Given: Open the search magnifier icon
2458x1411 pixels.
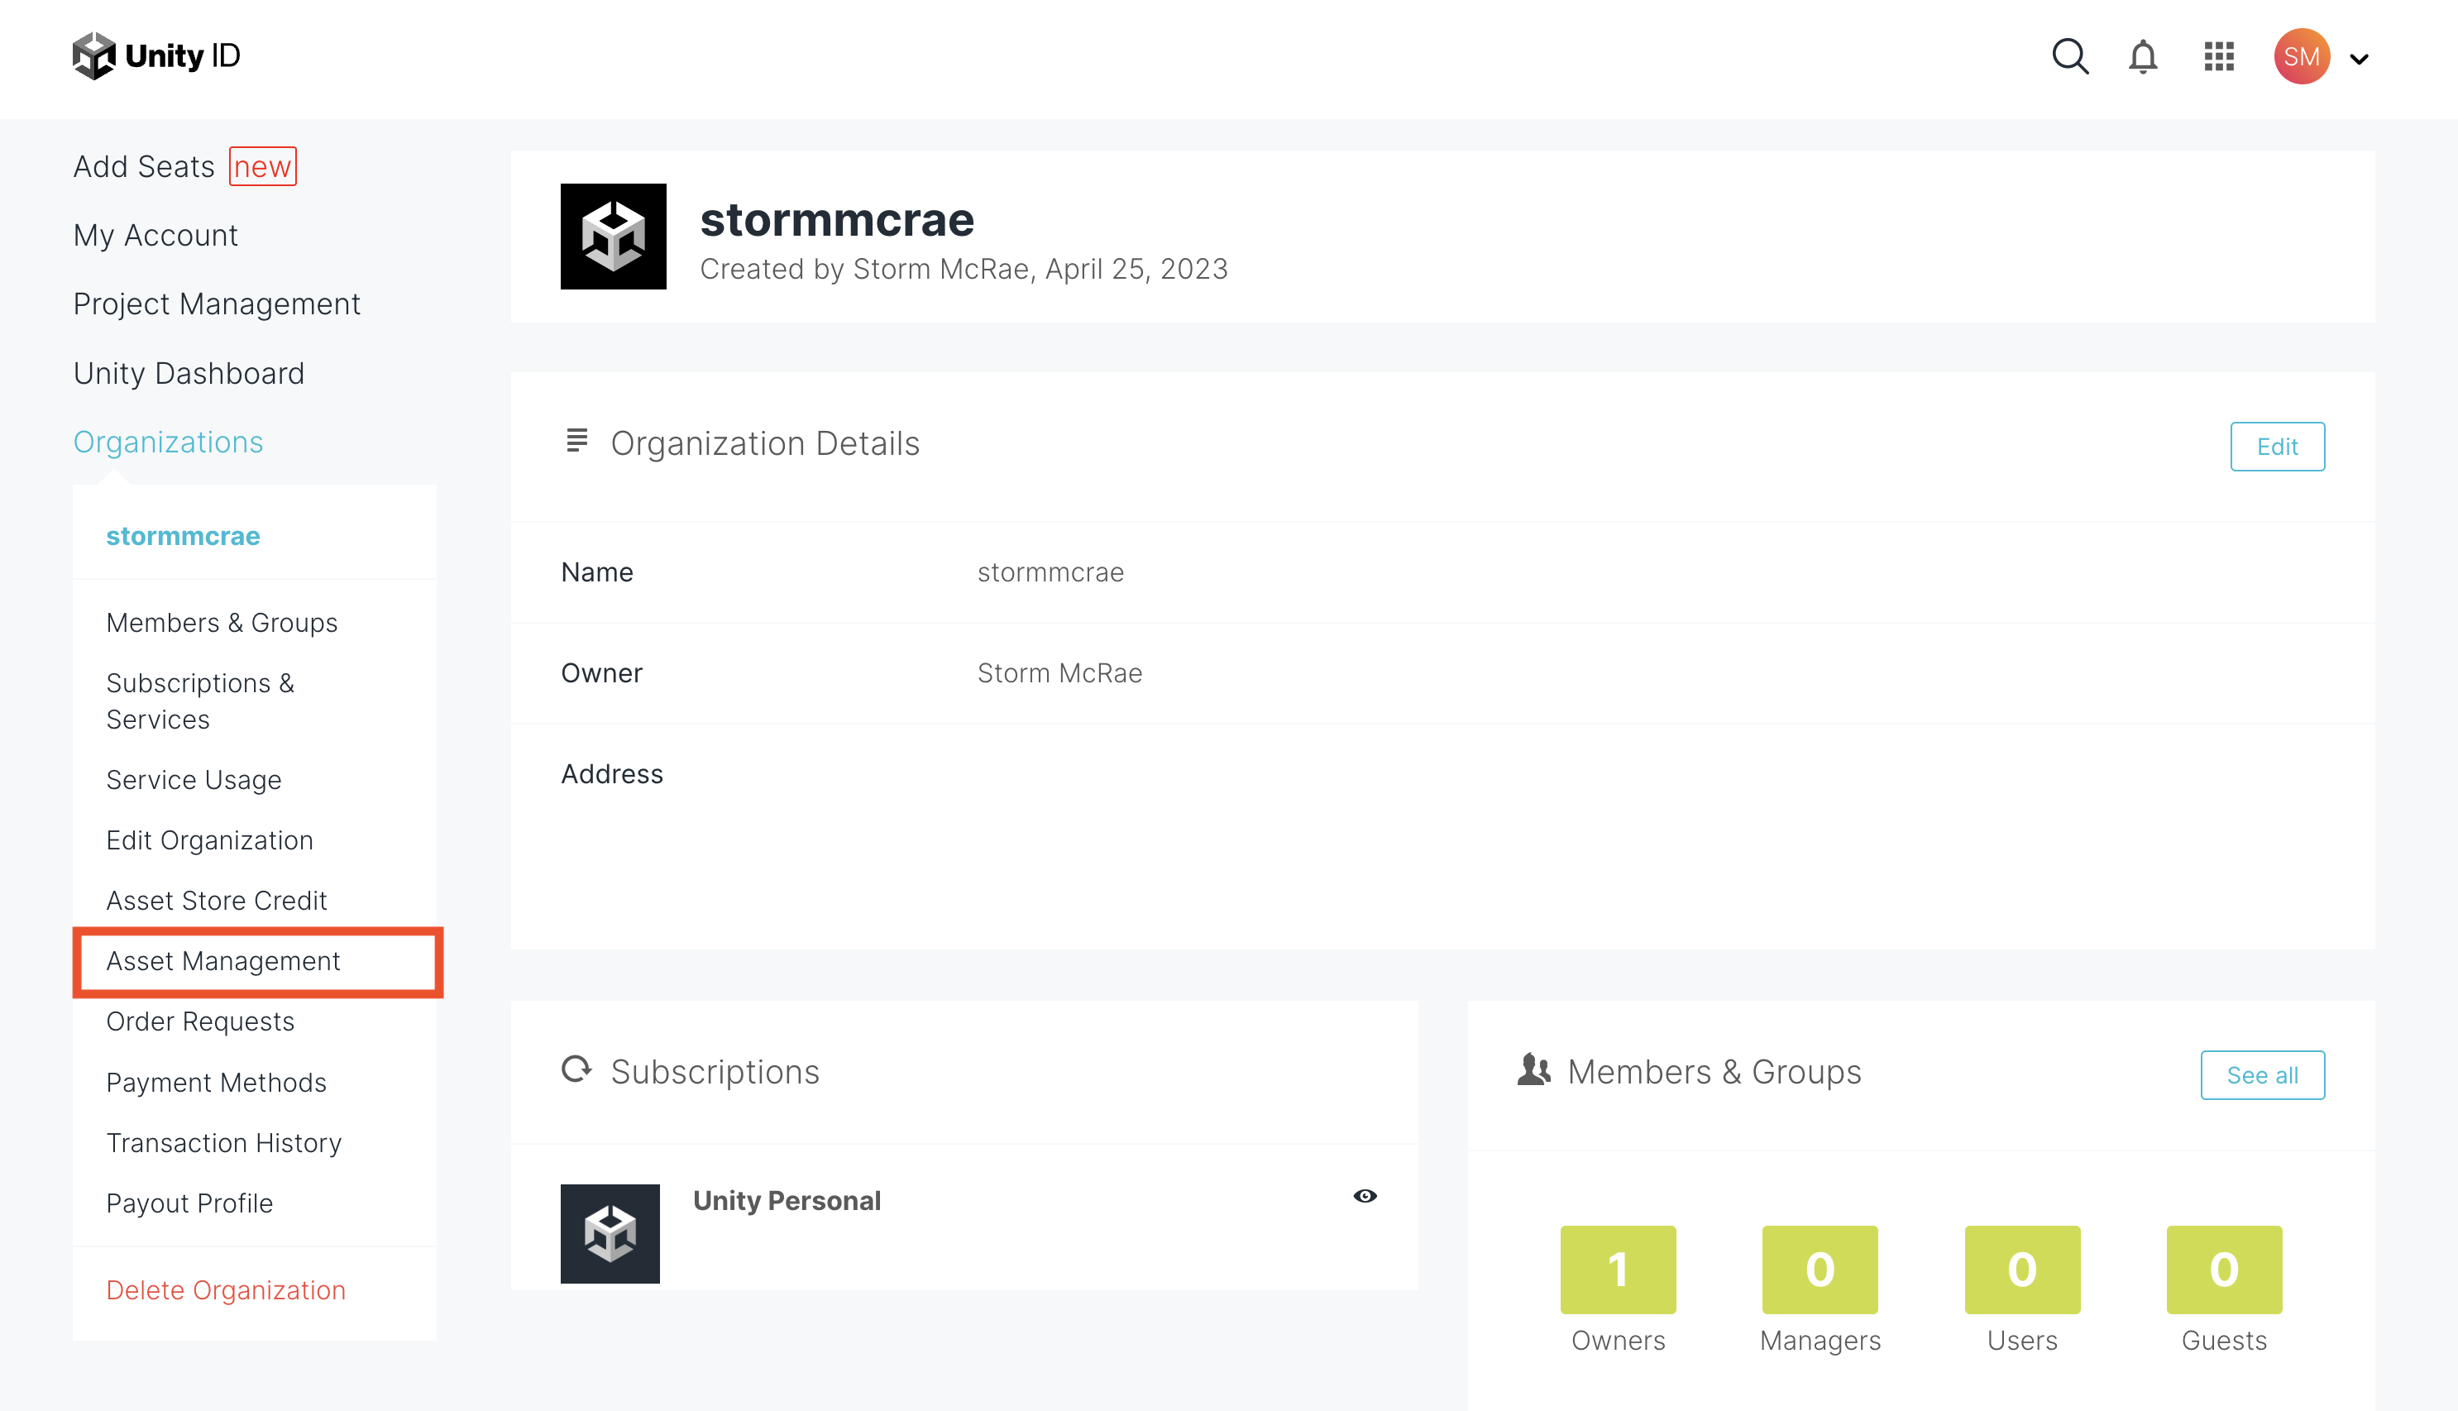Looking at the screenshot, I should click(x=2069, y=56).
